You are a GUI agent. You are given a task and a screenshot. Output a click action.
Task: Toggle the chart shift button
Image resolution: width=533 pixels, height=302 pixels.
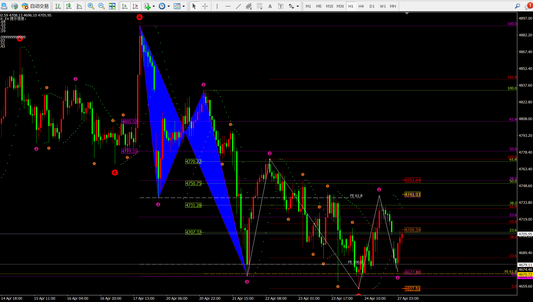coord(135,6)
